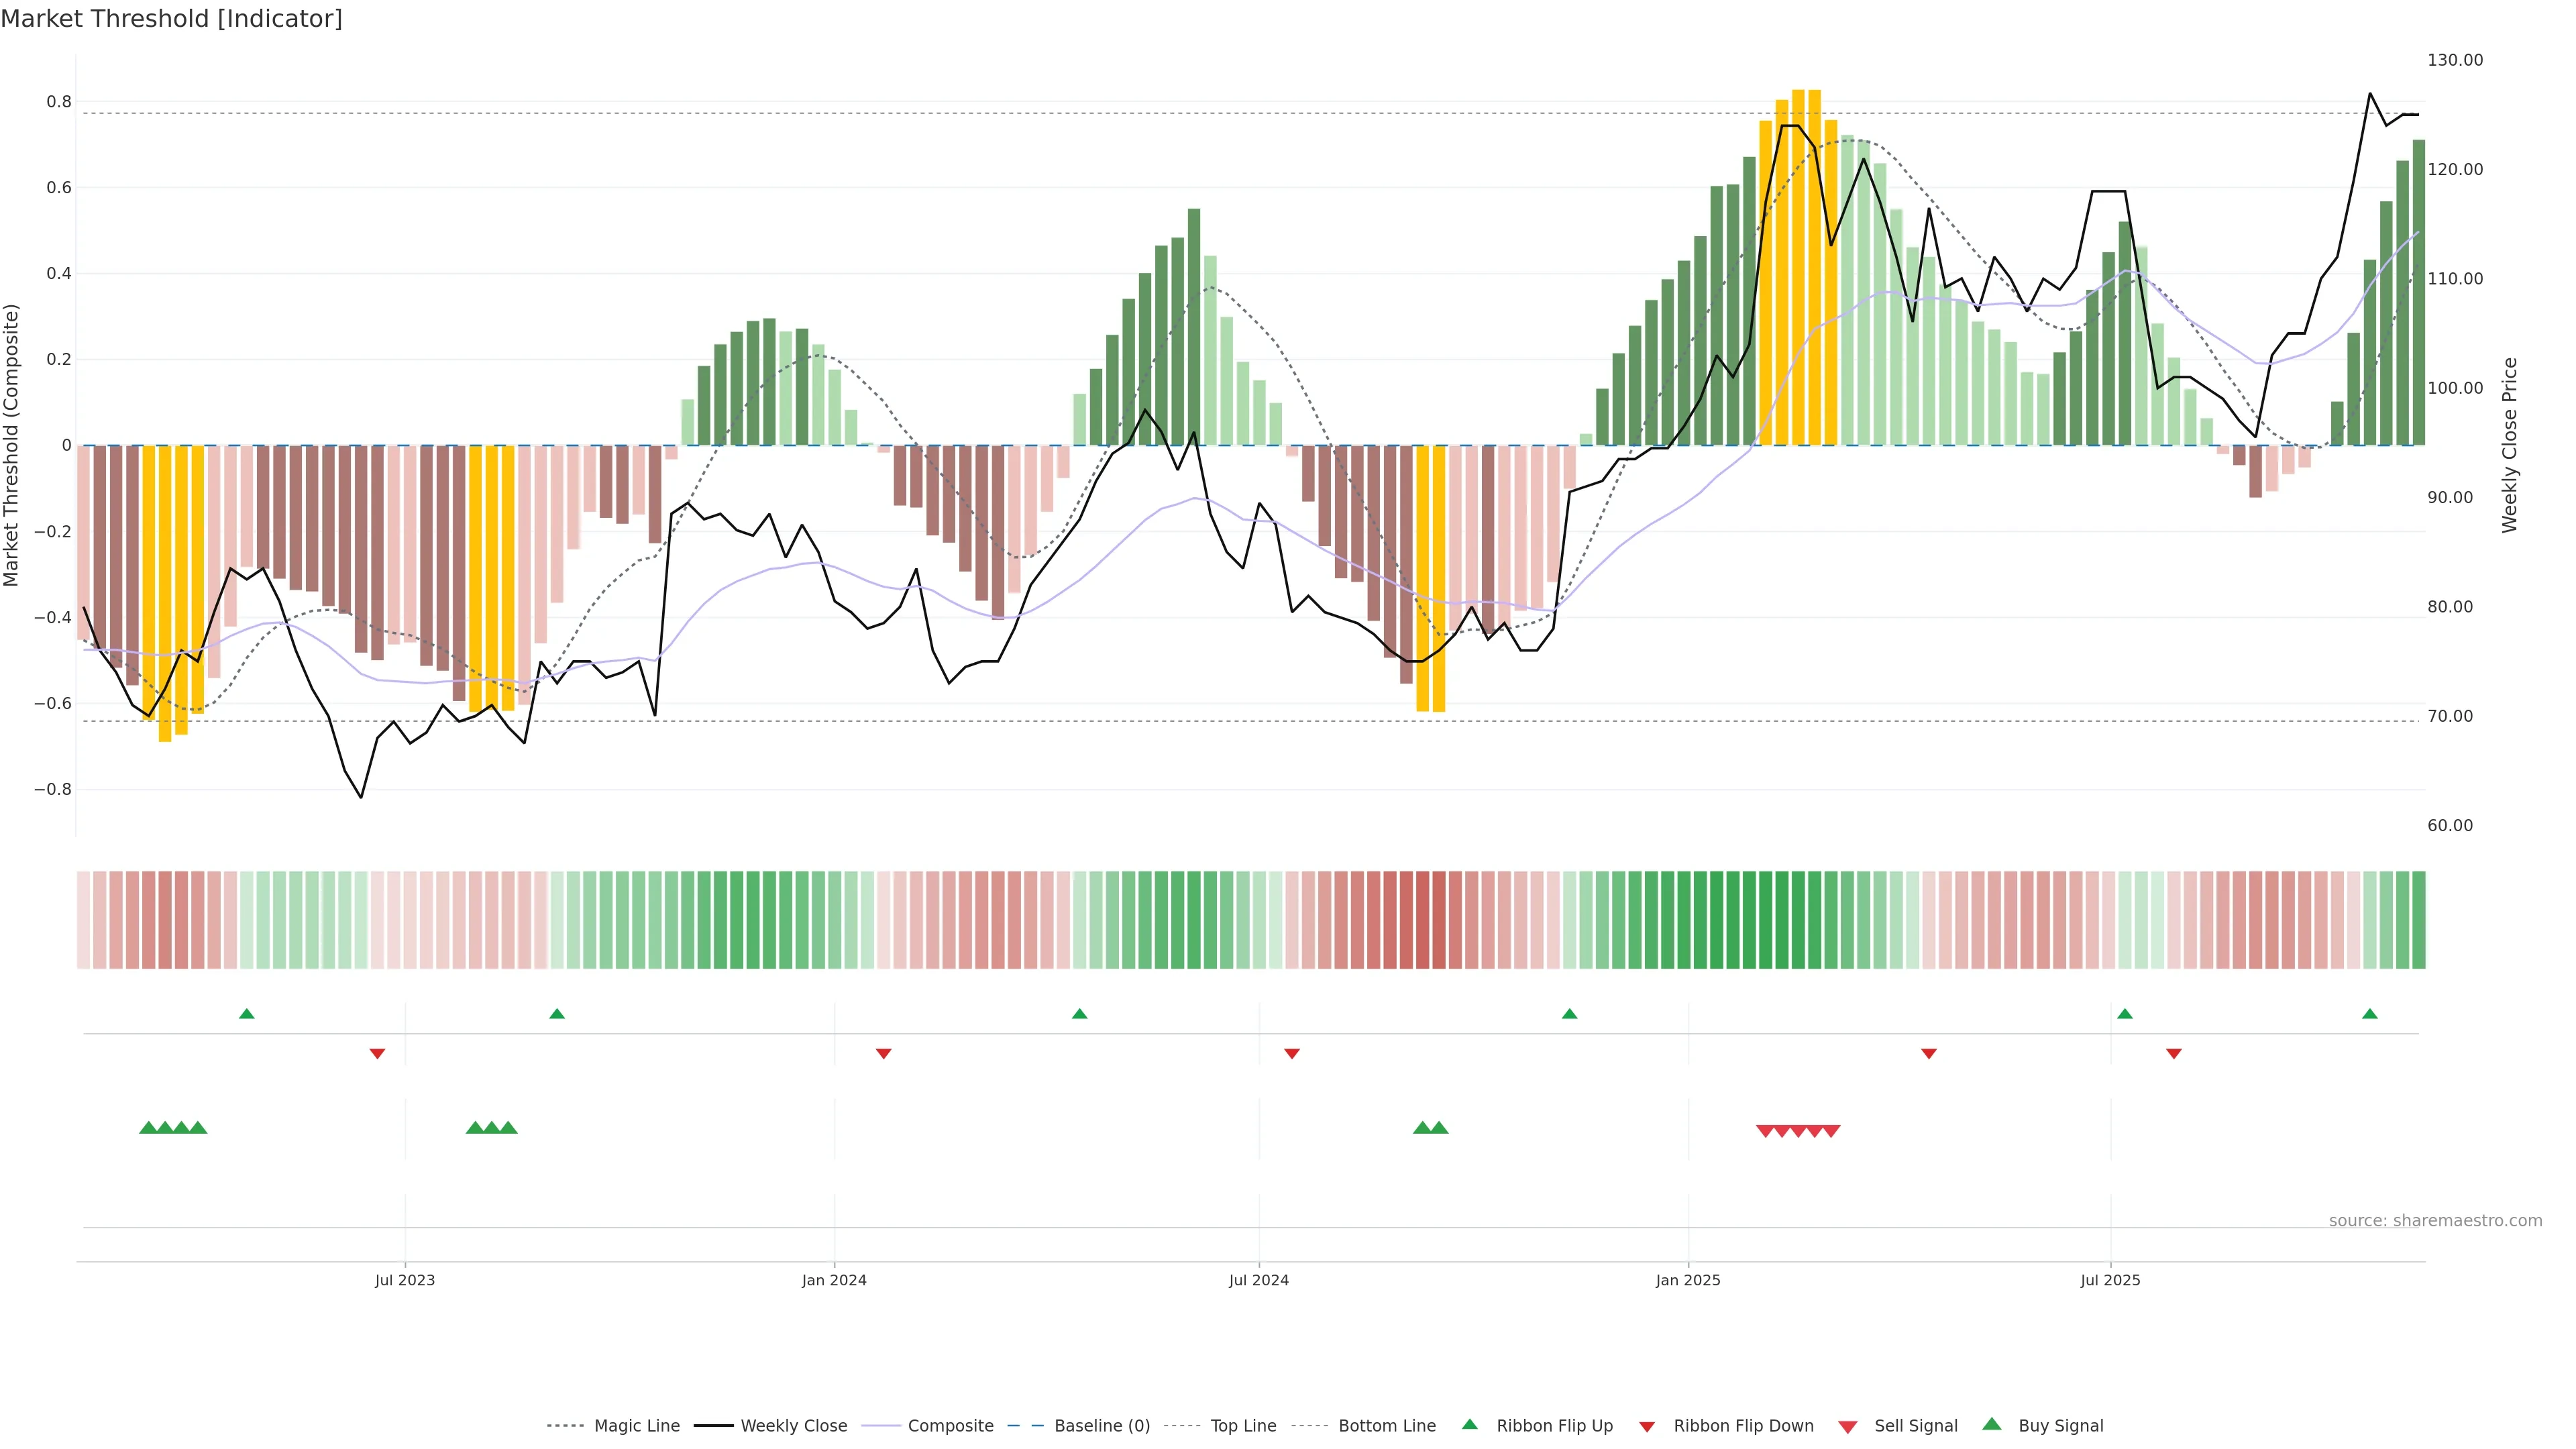2576x1449 pixels.
Task: Click the Weekly Close Price axis title
Action: [2509, 445]
